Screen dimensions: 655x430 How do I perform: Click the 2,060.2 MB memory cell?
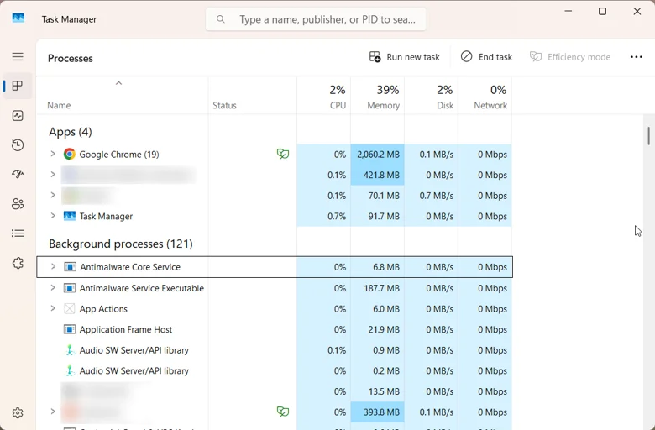[378, 155]
